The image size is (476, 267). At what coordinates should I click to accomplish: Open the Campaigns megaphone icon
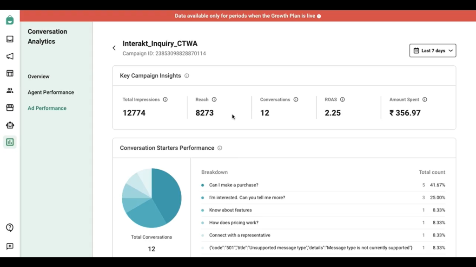(x=10, y=56)
